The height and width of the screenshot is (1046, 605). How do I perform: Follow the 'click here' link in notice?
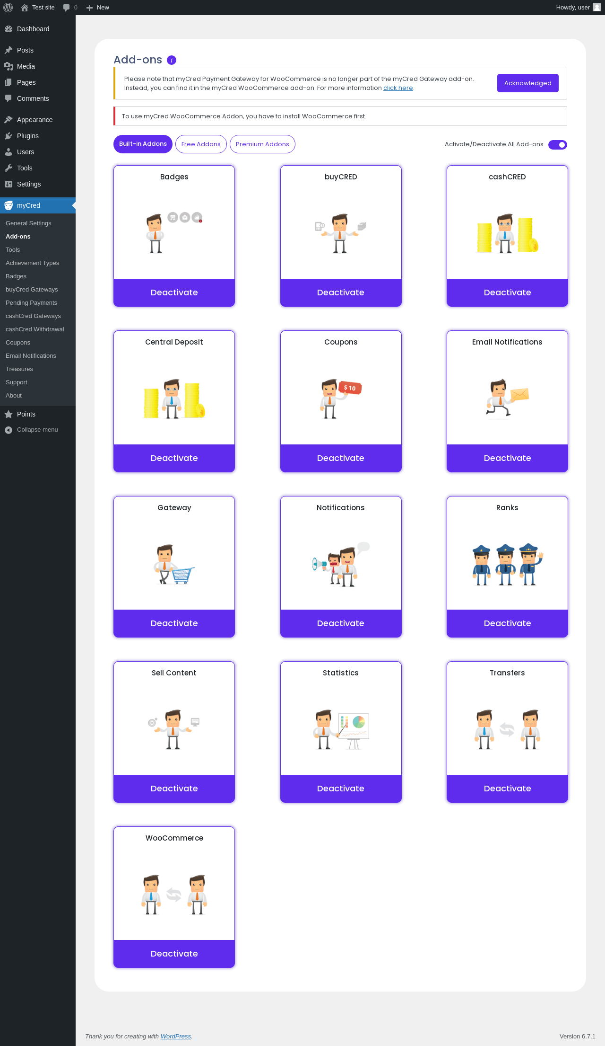click(398, 88)
